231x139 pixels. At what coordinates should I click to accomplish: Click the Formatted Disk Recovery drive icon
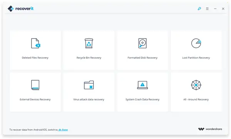pyautogui.click(x=142, y=43)
